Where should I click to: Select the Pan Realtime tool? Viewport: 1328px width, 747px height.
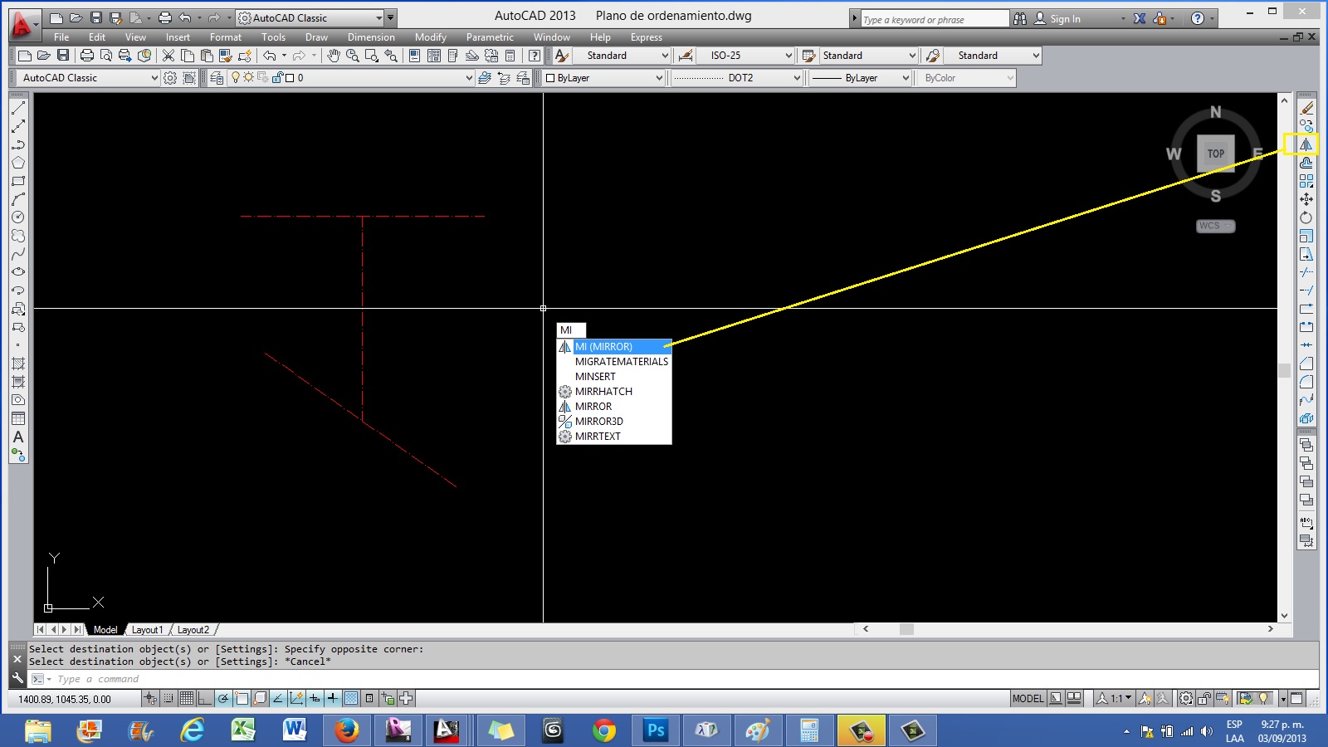point(334,56)
